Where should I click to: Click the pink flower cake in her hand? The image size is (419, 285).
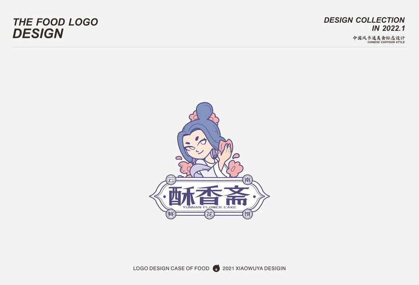[x=225, y=146]
